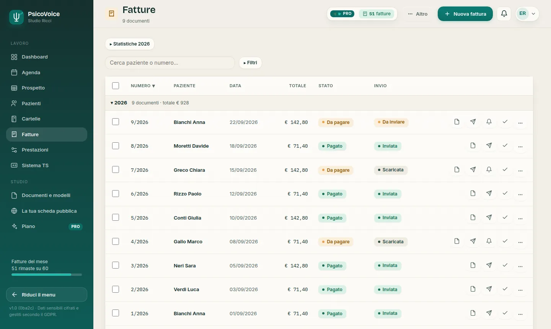Image resolution: width=551 pixels, height=329 pixels.
Task: Open the three-dot menu for invoice 7/2026
Action: (x=520, y=170)
